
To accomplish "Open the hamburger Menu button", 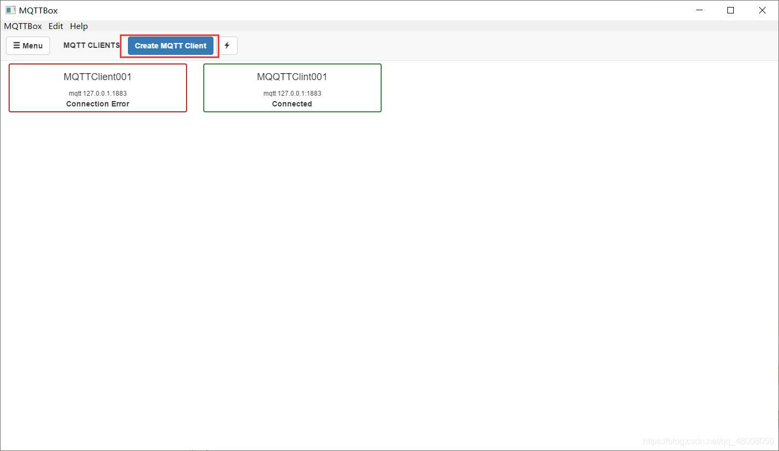I will coord(28,46).
